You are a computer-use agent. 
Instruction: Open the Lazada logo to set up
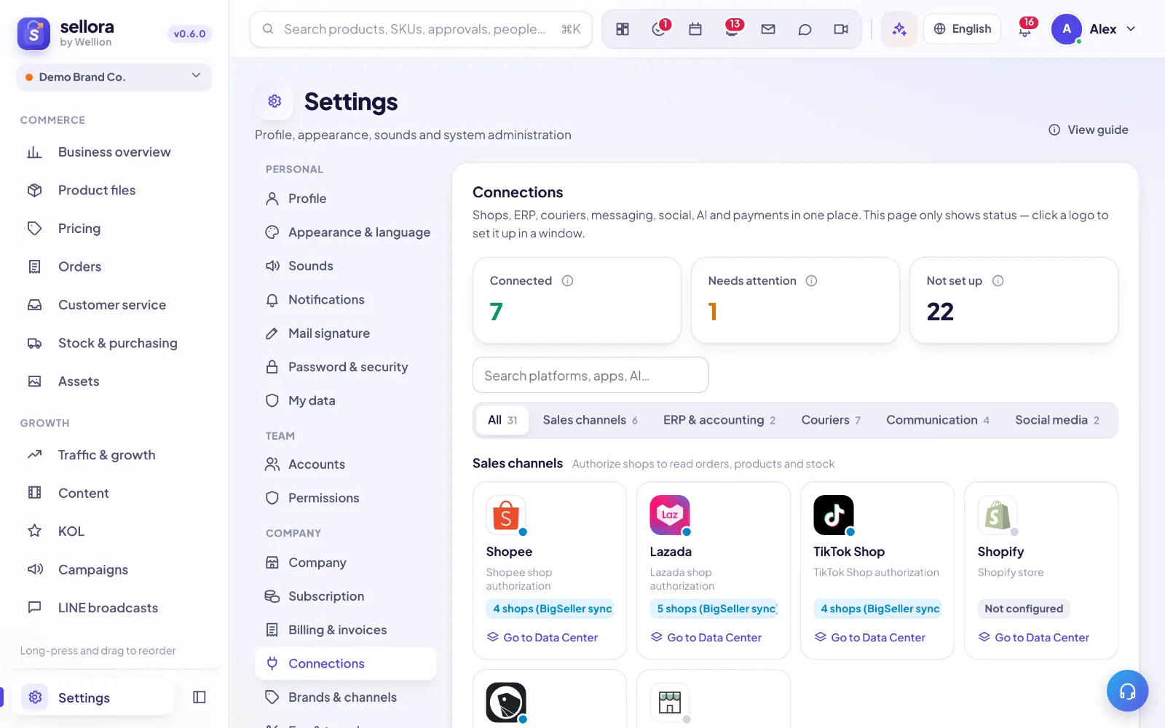(670, 515)
